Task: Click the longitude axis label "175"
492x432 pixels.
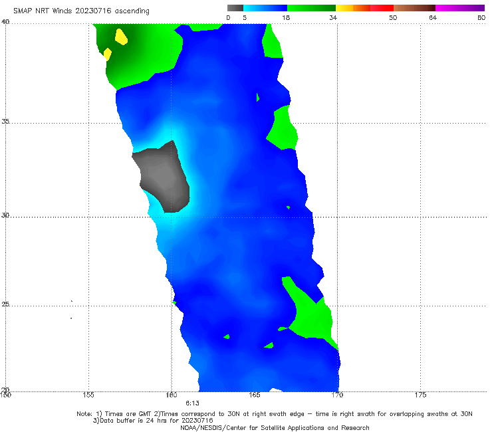Action: click(420, 395)
